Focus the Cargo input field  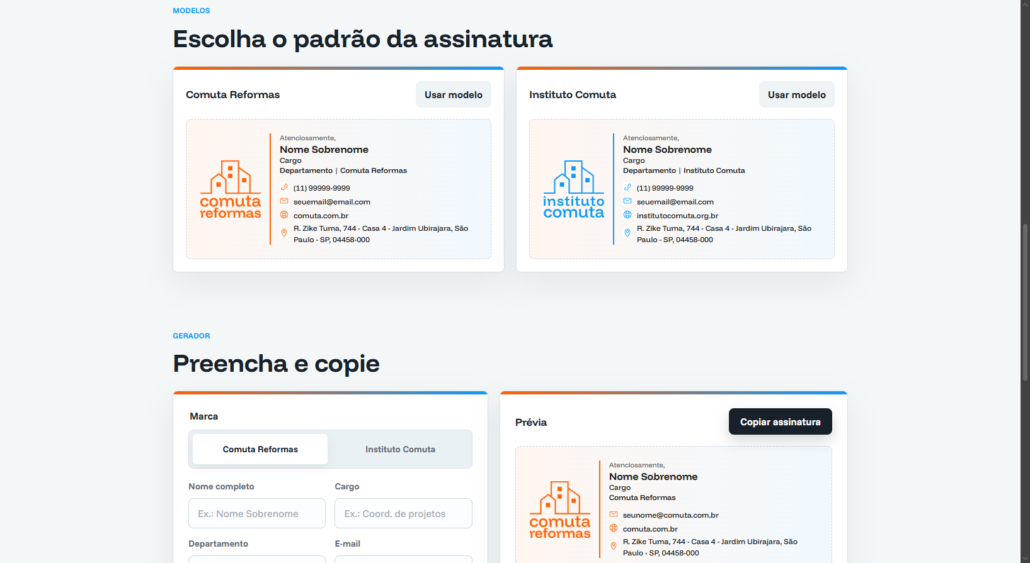[403, 513]
